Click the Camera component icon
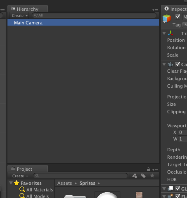The width and height of the screenshot is (187, 198). pos(170,64)
